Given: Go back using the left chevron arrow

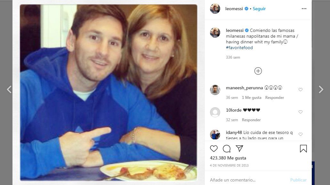Looking at the screenshot, I should 8,90.
